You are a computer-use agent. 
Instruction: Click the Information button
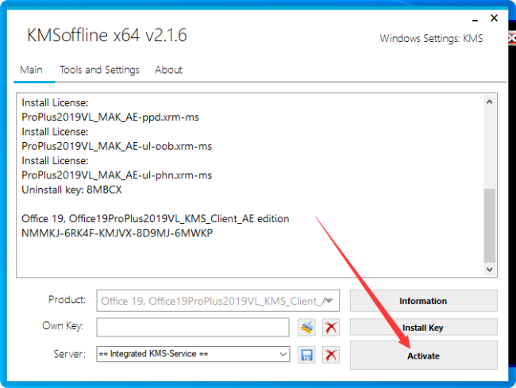[x=424, y=301]
